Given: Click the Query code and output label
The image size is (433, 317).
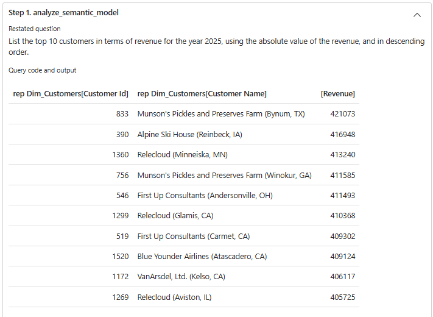Looking at the screenshot, I should [x=42, y=70].
